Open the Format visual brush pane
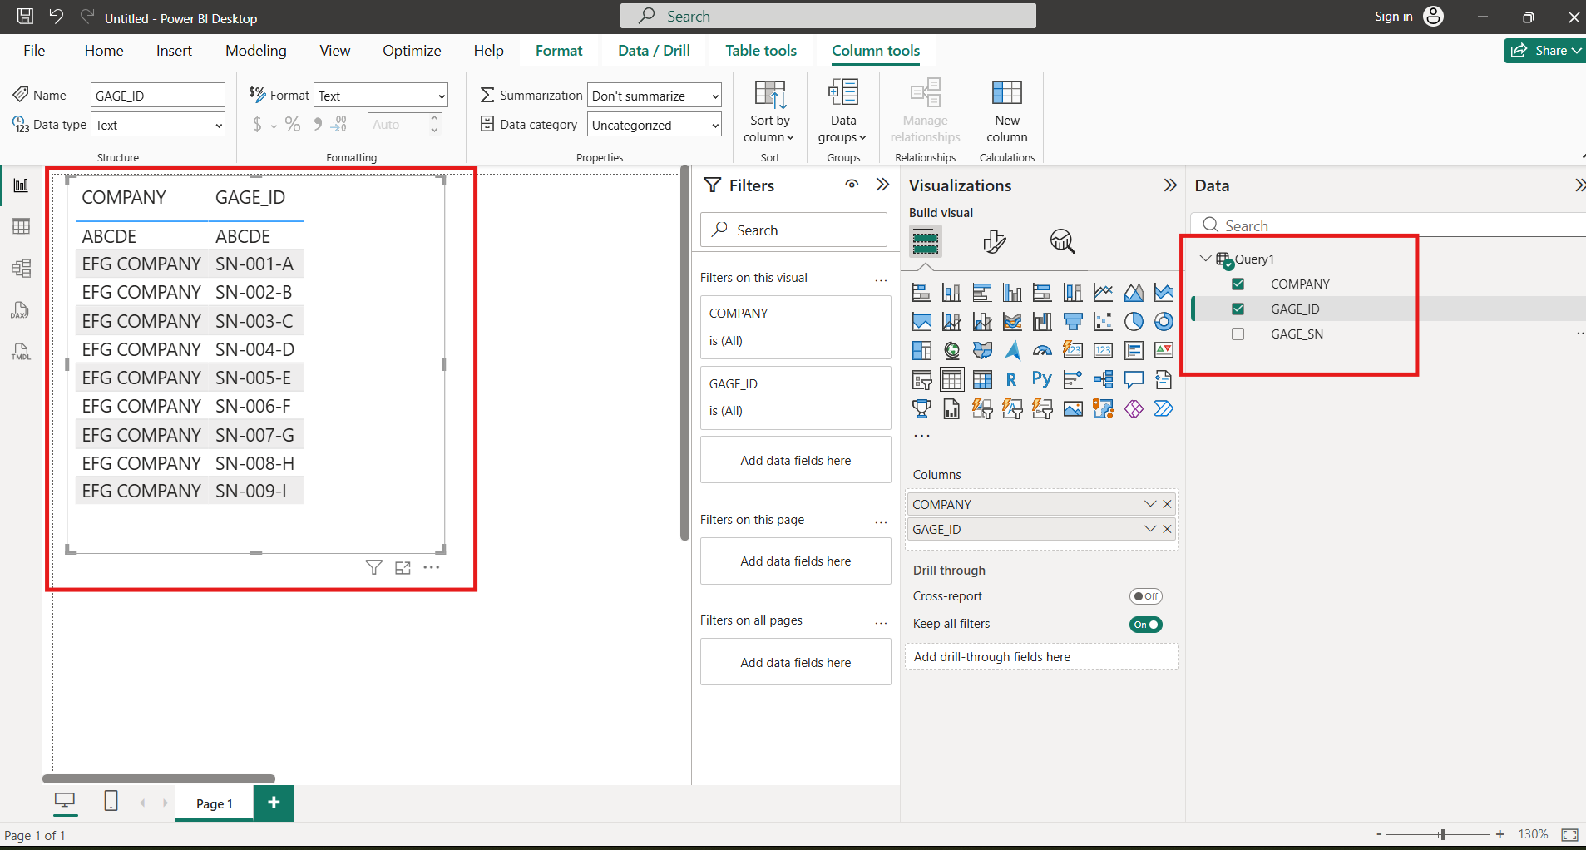Screen dimensions: 1586x850 (x=994, y=242)
